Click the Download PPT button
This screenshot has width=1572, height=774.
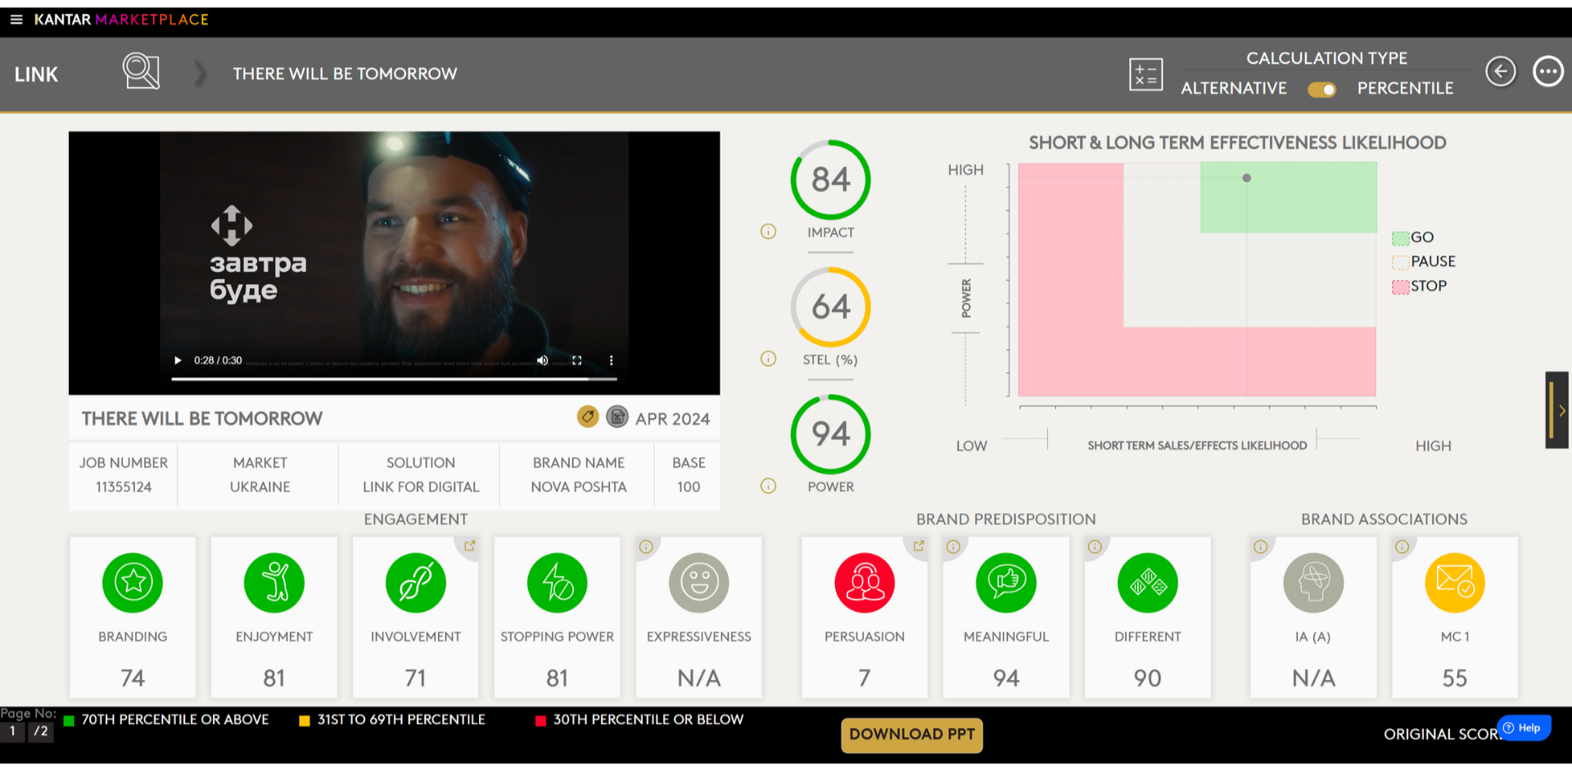click(911, 734)
